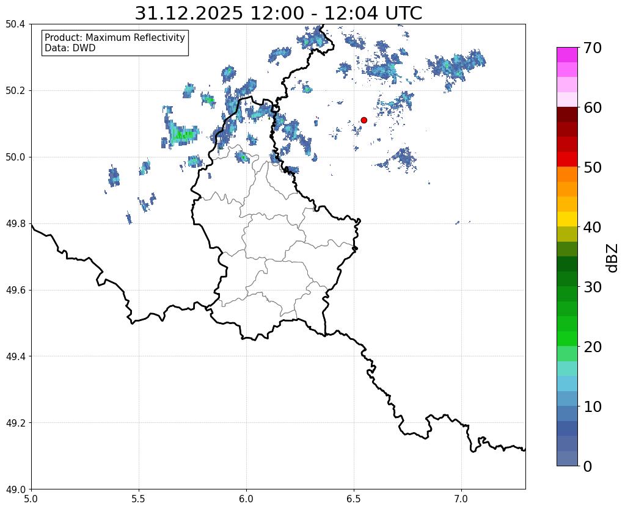Select the 'Product: Maximum Reflectivity' label

click(114, 37)
